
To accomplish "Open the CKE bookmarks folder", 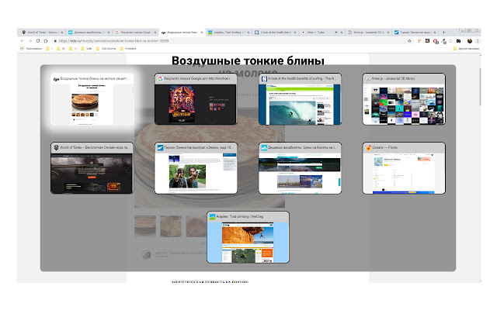I will click(106, 49).
